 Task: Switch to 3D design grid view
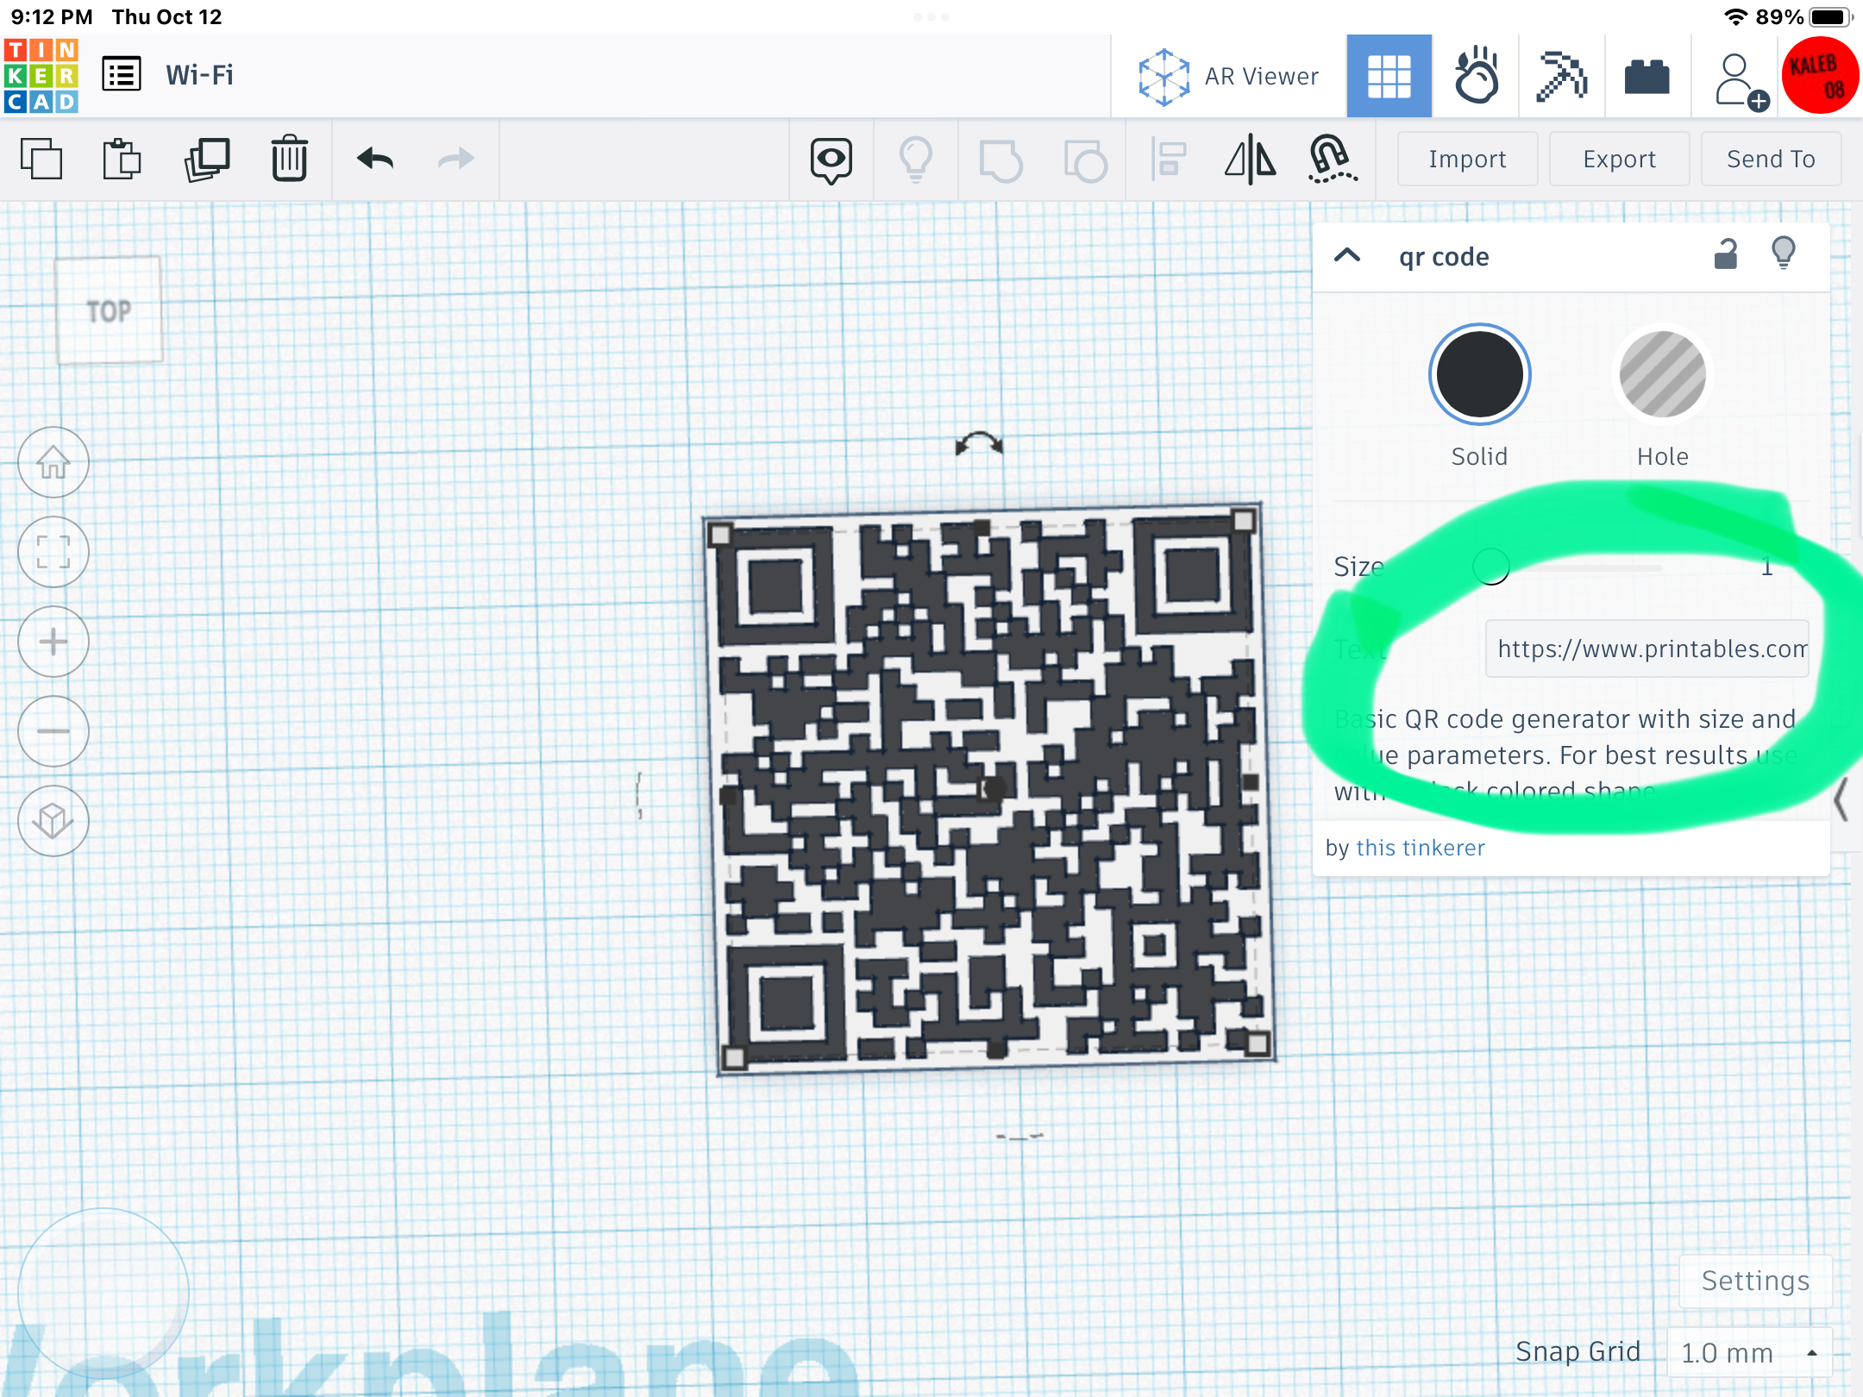1389,76
